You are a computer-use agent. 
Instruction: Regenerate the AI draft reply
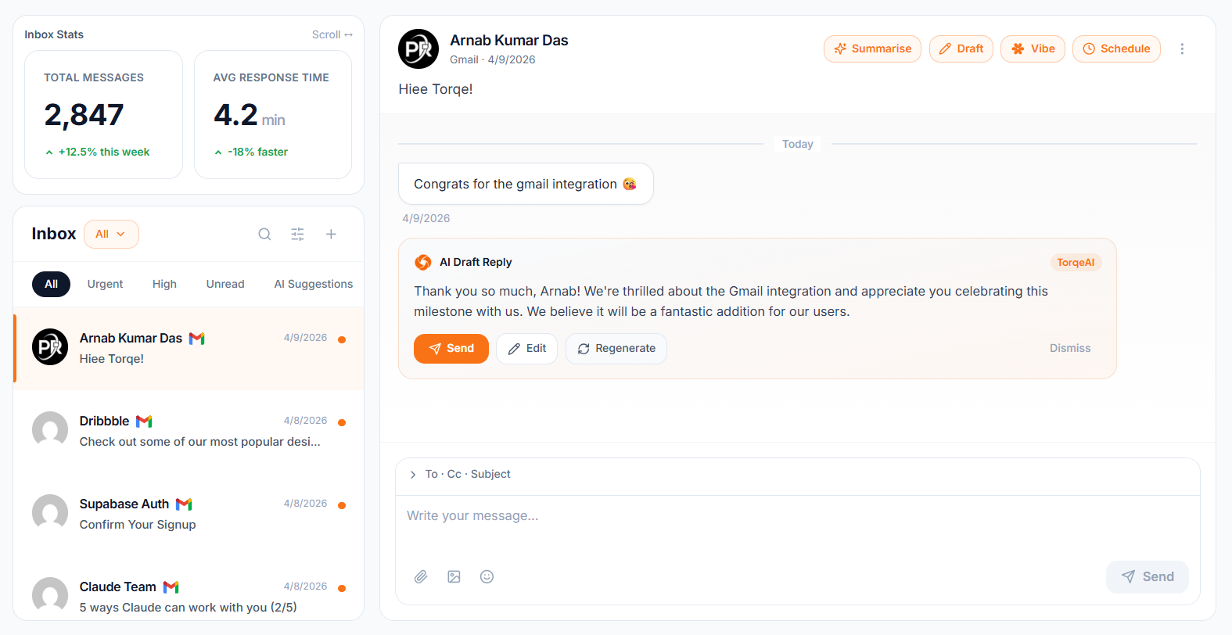click(616, 349)
